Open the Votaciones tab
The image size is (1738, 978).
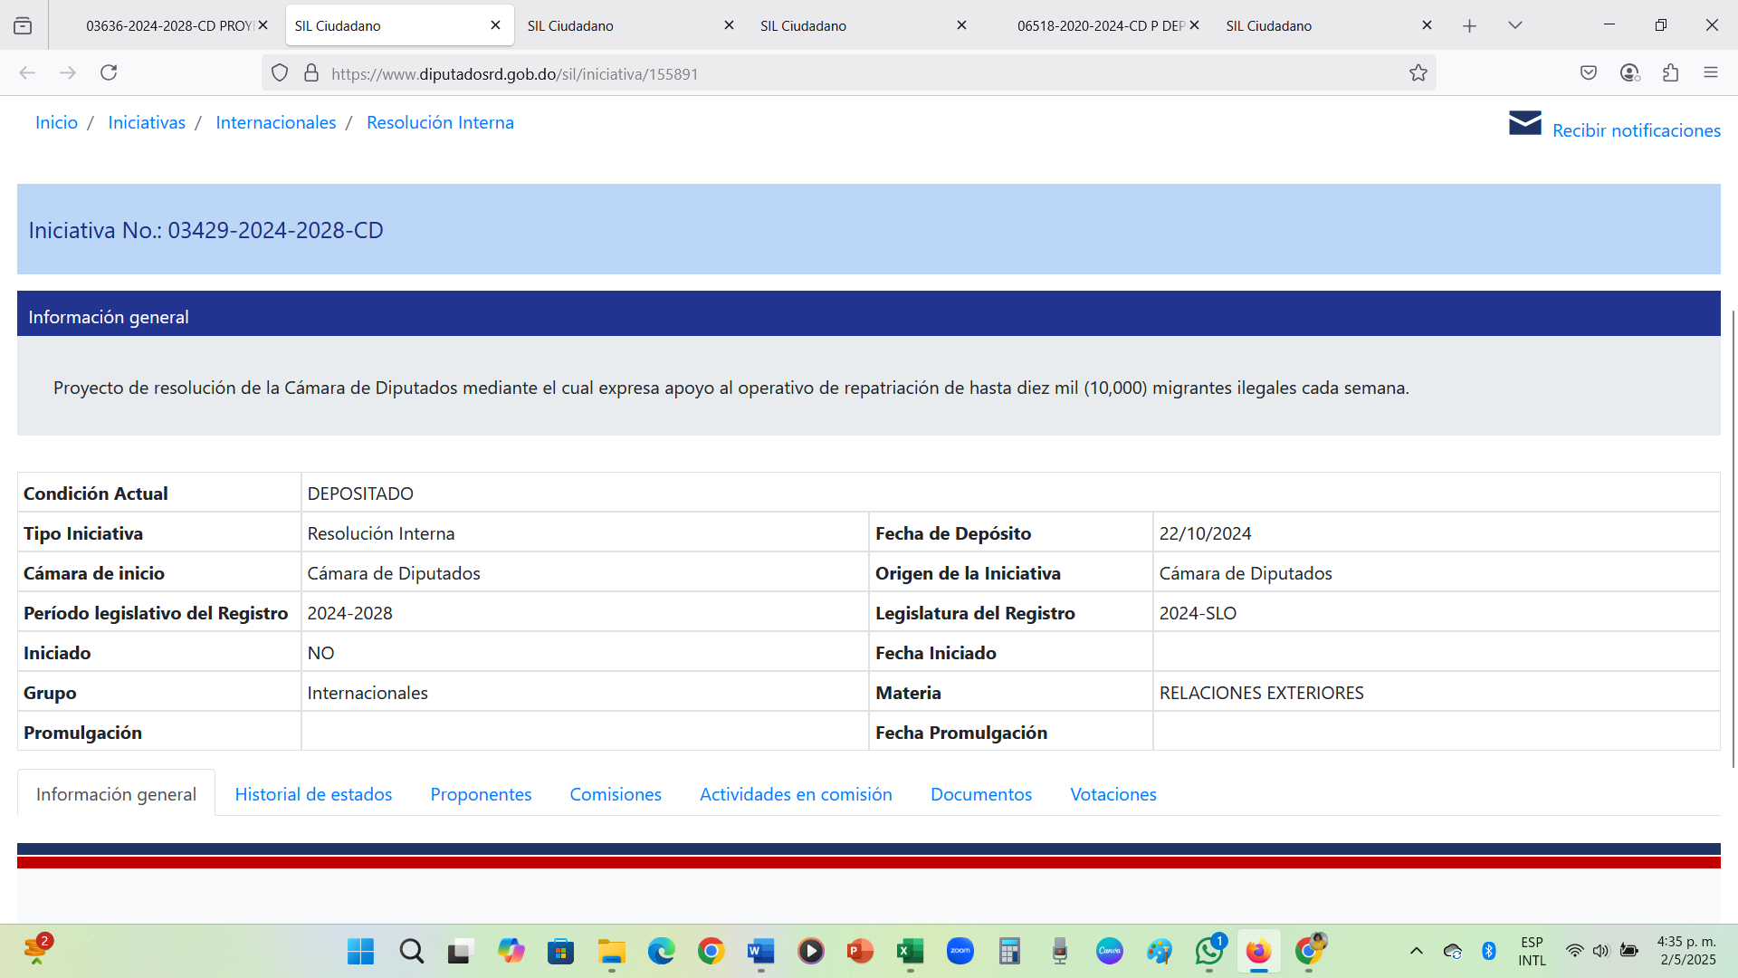coord(1113,794)
